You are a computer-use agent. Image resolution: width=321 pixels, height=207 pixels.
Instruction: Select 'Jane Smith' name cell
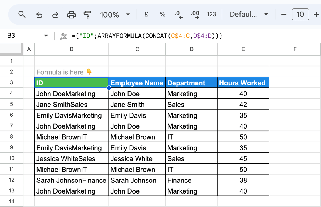(x=137, y=104)
